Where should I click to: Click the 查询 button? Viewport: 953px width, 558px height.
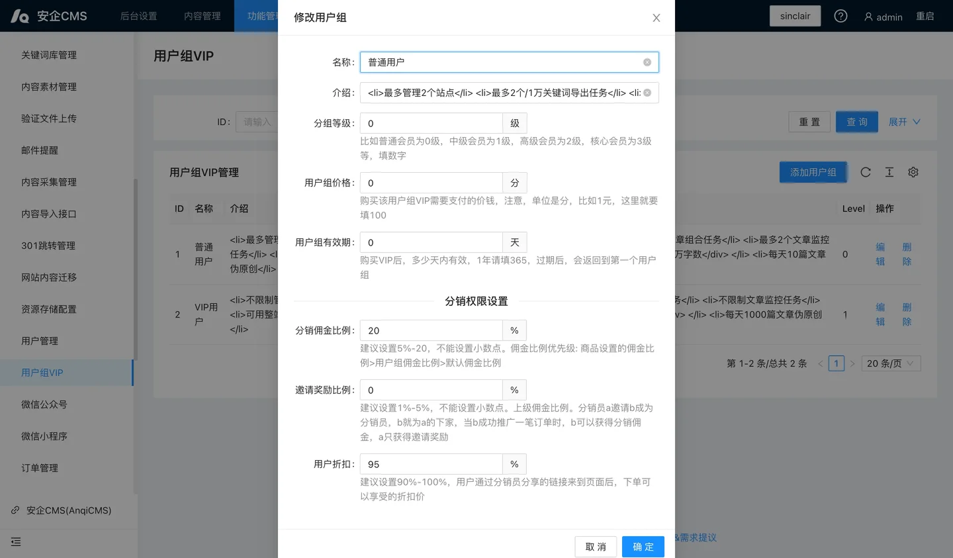tap(856, 122)
